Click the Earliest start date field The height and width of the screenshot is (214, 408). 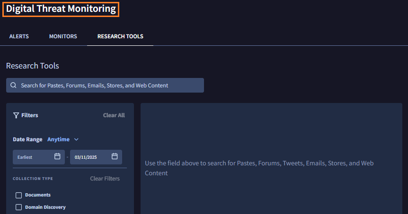click(x=33, y=157)
